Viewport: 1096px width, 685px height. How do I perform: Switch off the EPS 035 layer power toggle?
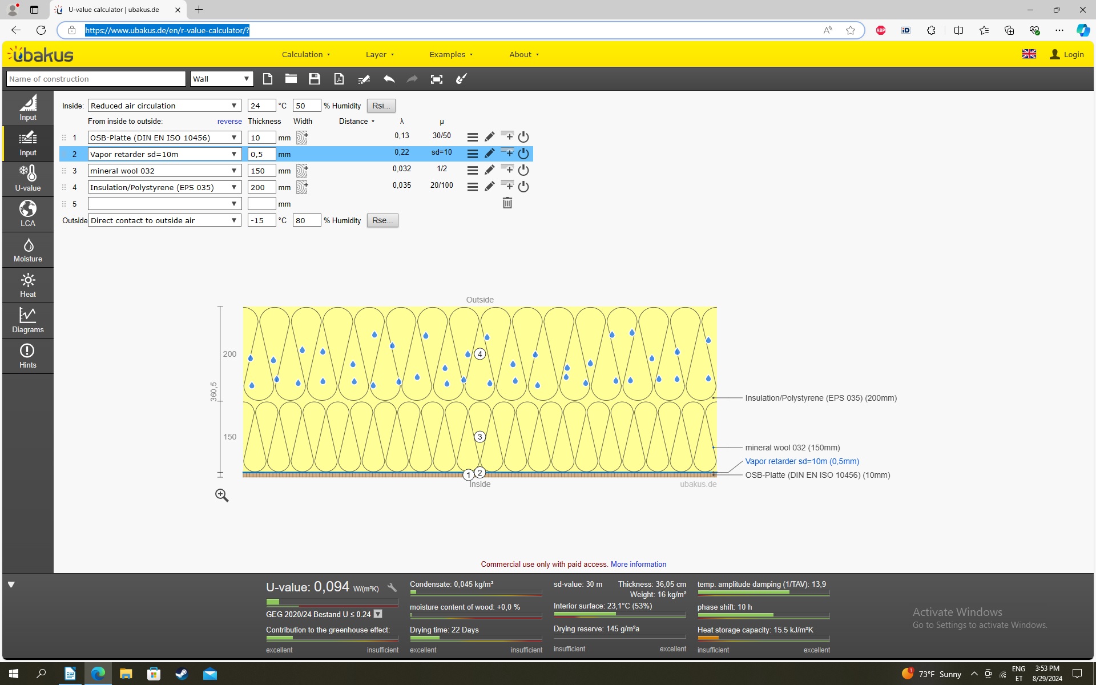[x=523, y=187]
